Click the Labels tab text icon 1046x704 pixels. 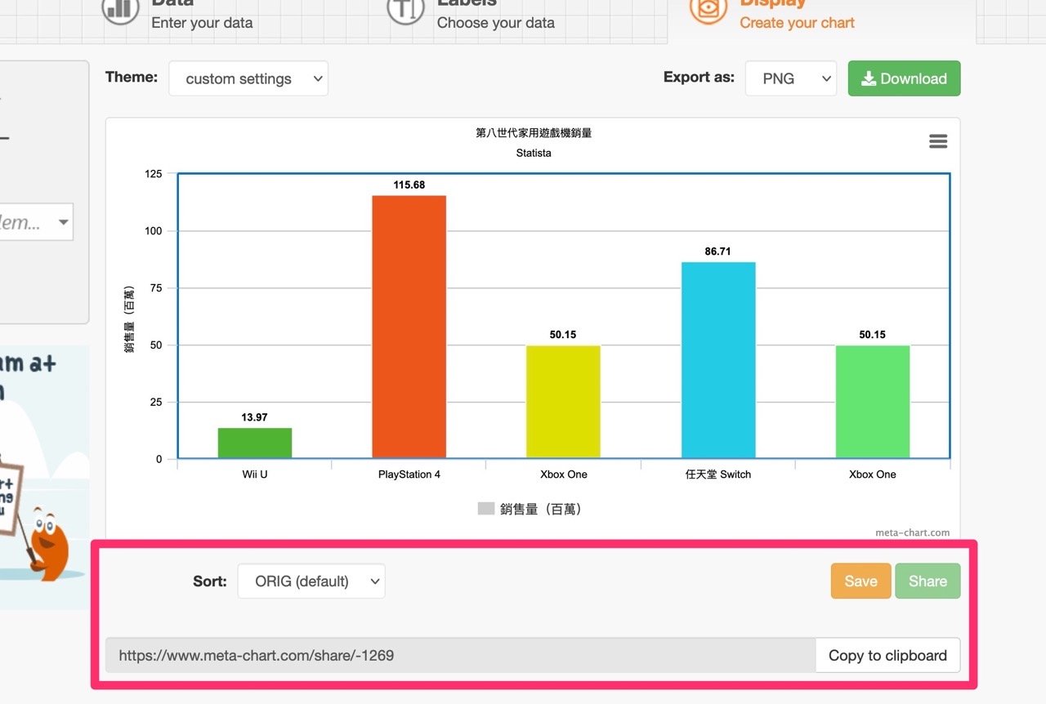coord(405,8)
